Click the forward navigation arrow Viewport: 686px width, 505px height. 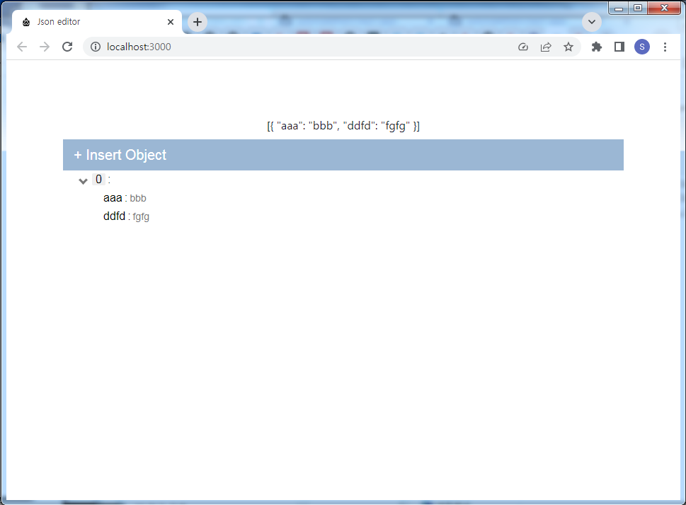click(45, 47)
